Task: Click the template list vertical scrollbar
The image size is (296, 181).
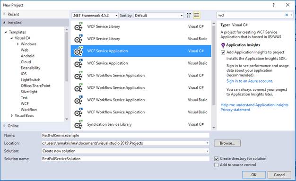Action: coord(214,66)
